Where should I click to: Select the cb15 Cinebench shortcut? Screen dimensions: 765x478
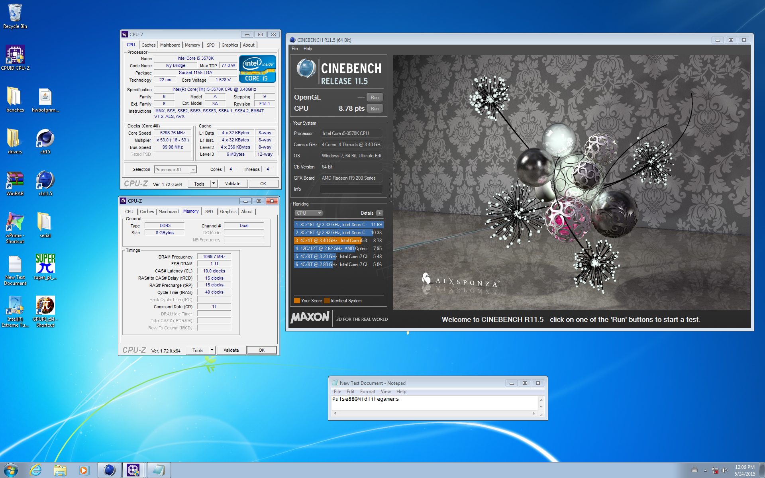[x=45, y=141]
